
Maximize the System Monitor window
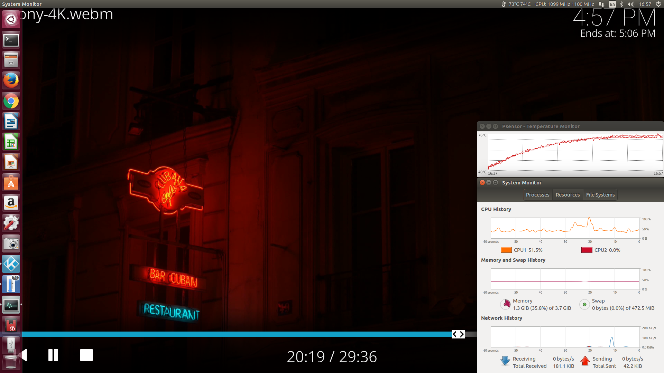coord(495,182)
